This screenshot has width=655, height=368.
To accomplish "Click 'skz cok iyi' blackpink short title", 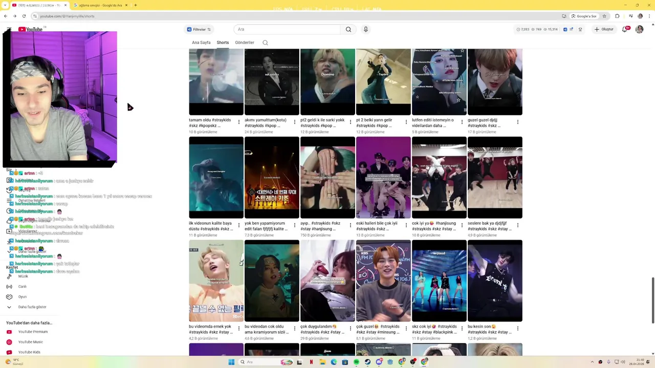I will (x=434, y=329).
